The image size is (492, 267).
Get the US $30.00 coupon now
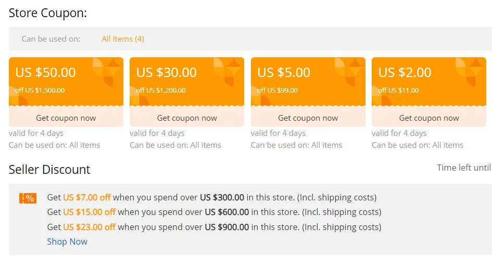[x=187, y=118]
